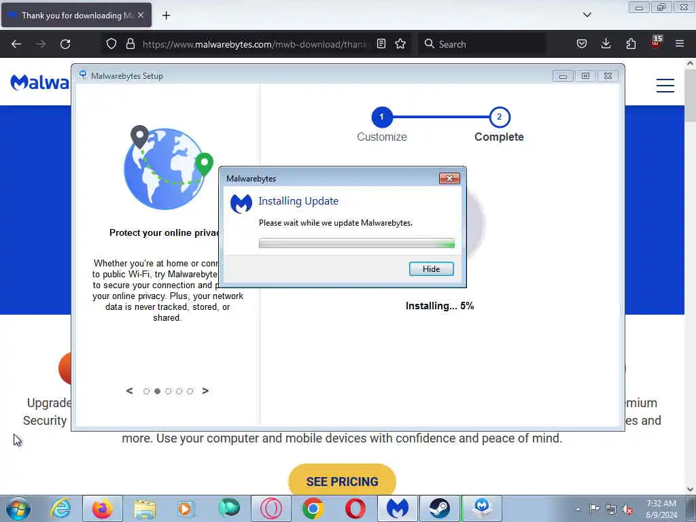This screenshot has width=696, height=522.
Task: Open a new browser tab
Action: point(166,16)
